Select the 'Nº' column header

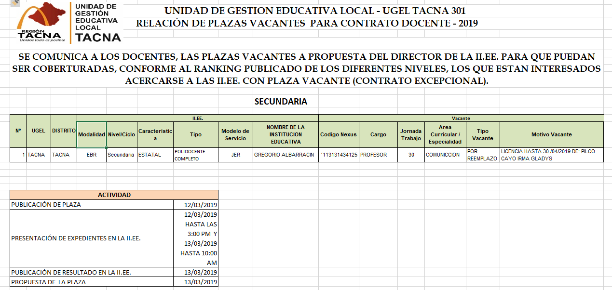pyautogui.click(x=18, y=131)
